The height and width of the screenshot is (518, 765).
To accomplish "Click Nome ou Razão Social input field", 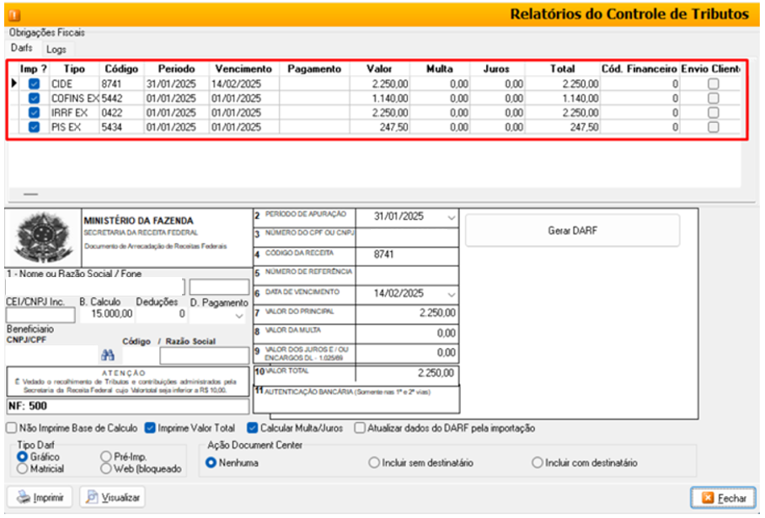I will 94,287.
